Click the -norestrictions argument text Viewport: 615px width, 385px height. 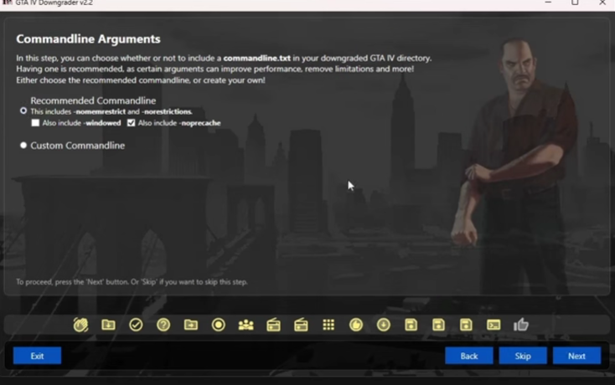click(x=167, y=111)
